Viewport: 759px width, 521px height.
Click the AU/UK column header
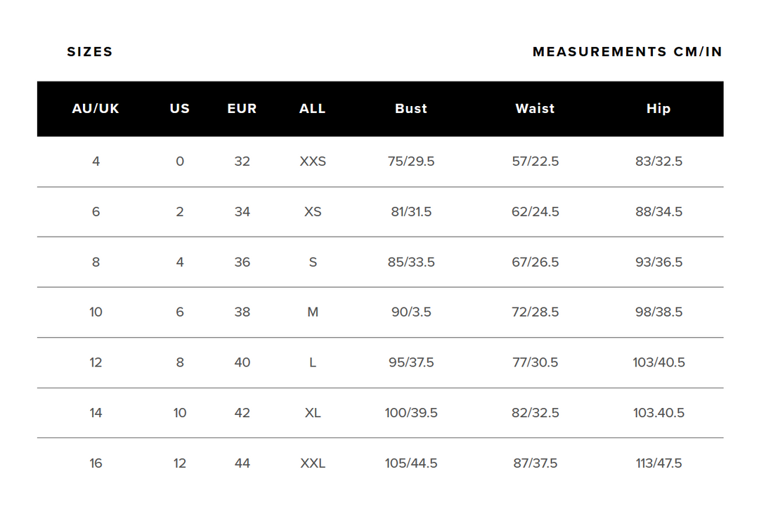96,109
